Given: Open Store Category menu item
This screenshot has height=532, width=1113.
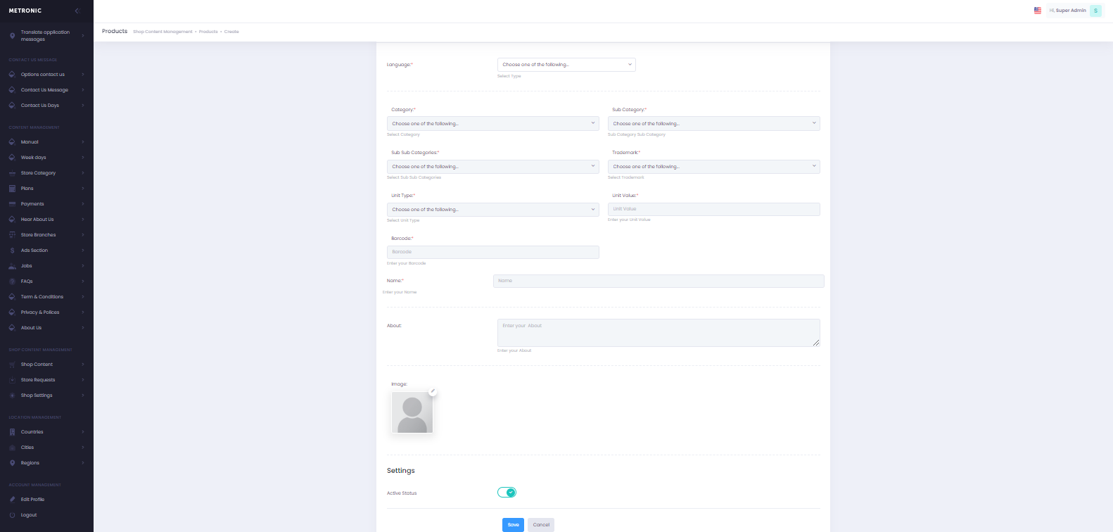Looking at the screenshot, I should 38,173.
